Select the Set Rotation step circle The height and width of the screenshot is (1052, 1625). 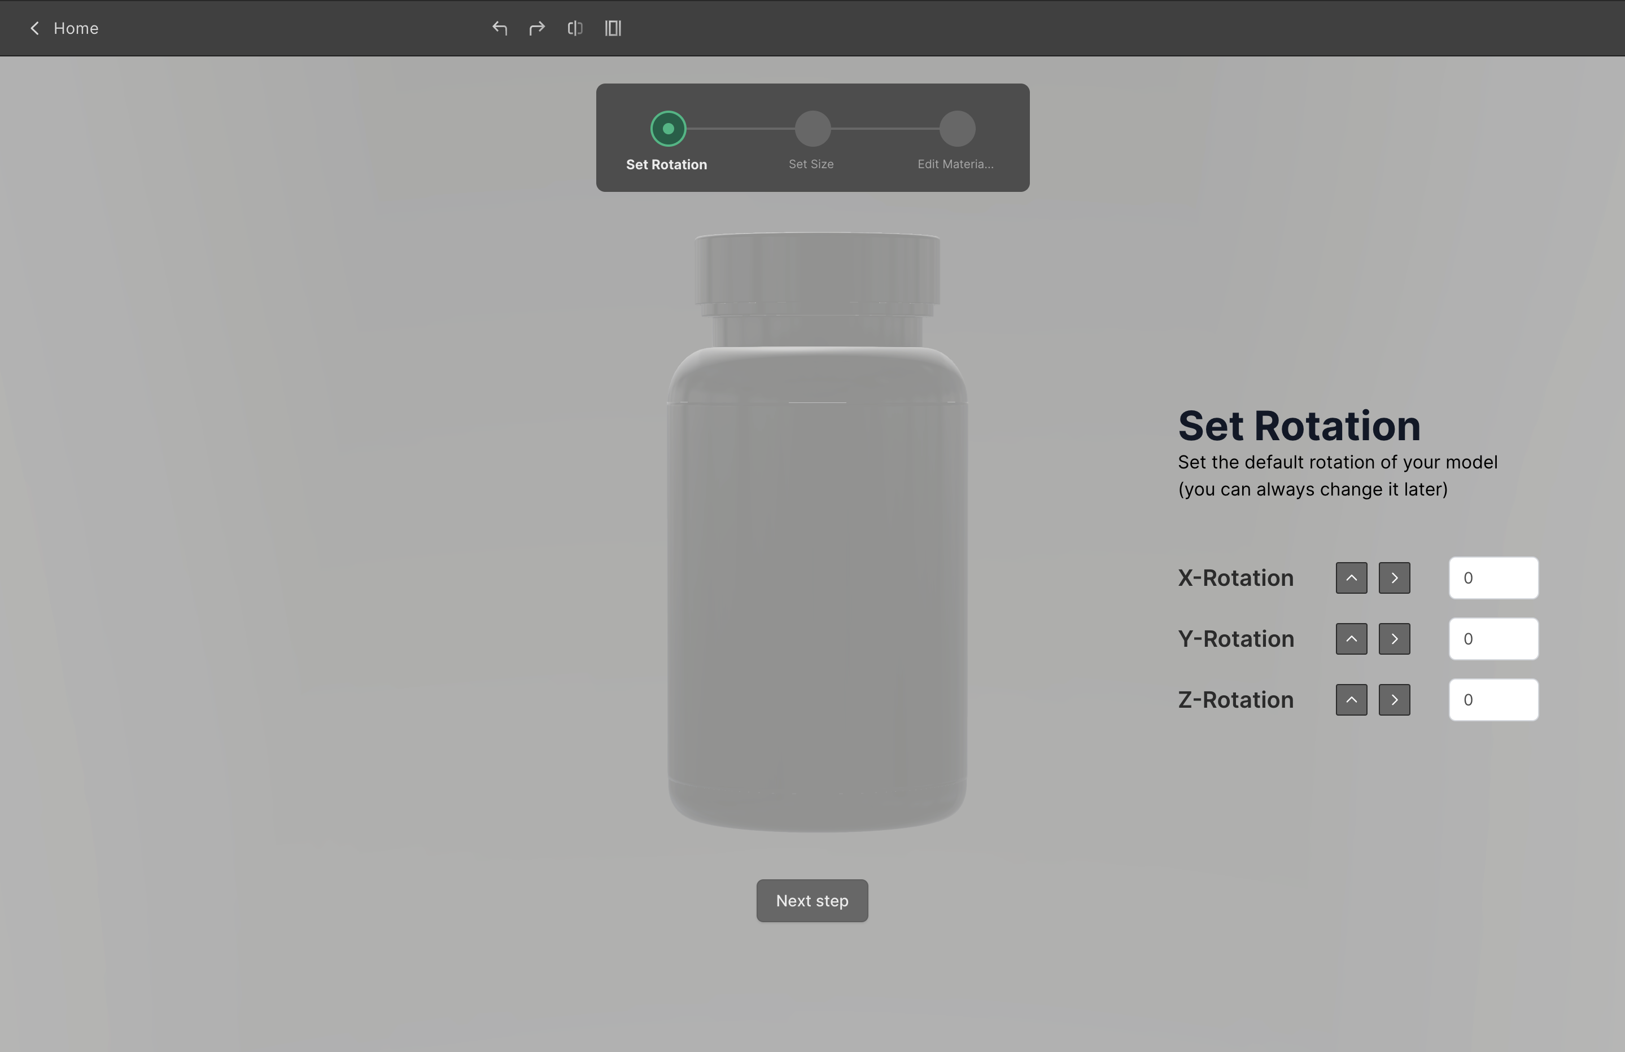(668, 128)
